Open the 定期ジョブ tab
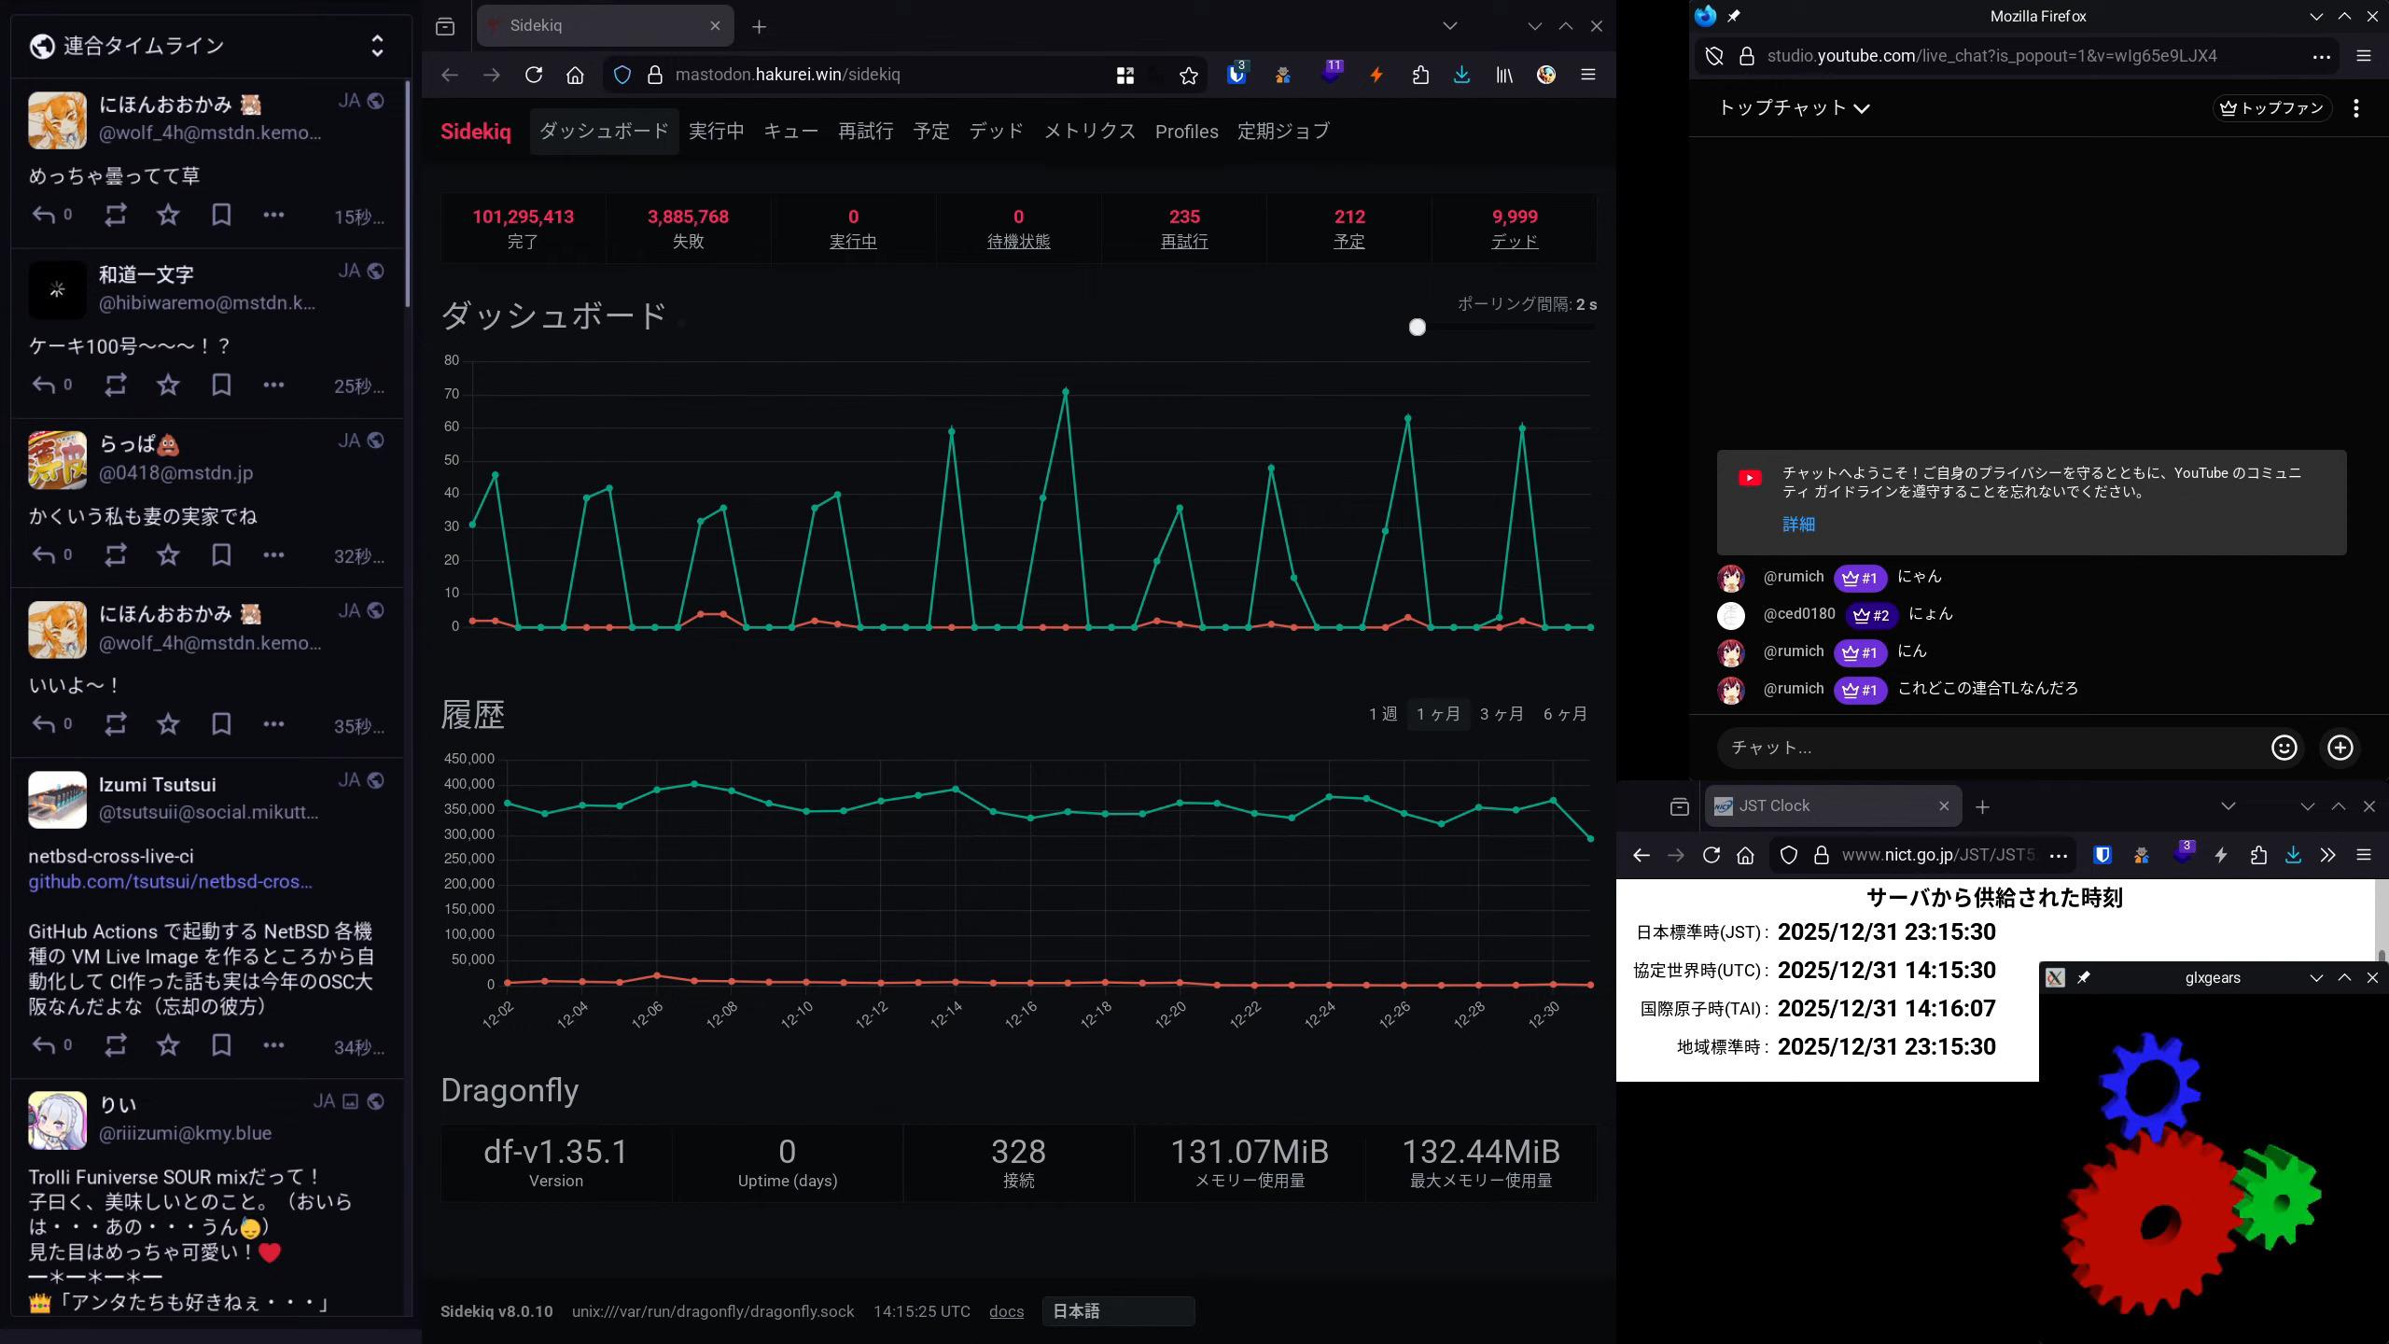2389x1344 pixels. coord(1283,132)
